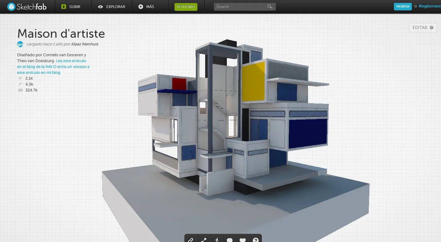Viewport: 441px width, 242px height.
Task: Open the SUBIR upload menu
Action: tap(73, 6)
